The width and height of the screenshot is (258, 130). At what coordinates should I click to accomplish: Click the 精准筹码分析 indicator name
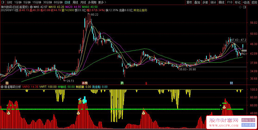(12, 87)
